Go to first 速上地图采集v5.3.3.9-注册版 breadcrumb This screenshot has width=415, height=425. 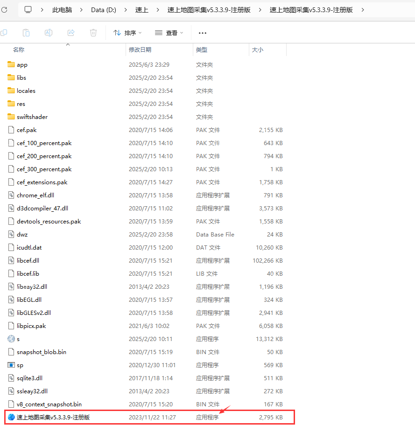[x=209, y=10]
